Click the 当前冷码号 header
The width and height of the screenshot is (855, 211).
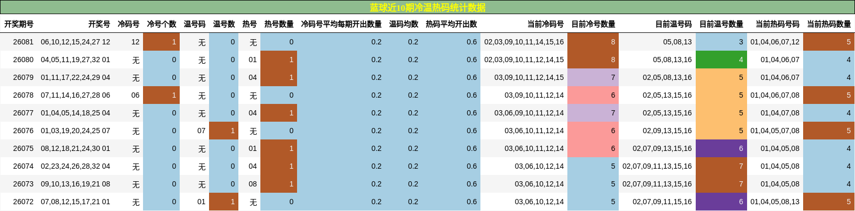click(545, 24)
